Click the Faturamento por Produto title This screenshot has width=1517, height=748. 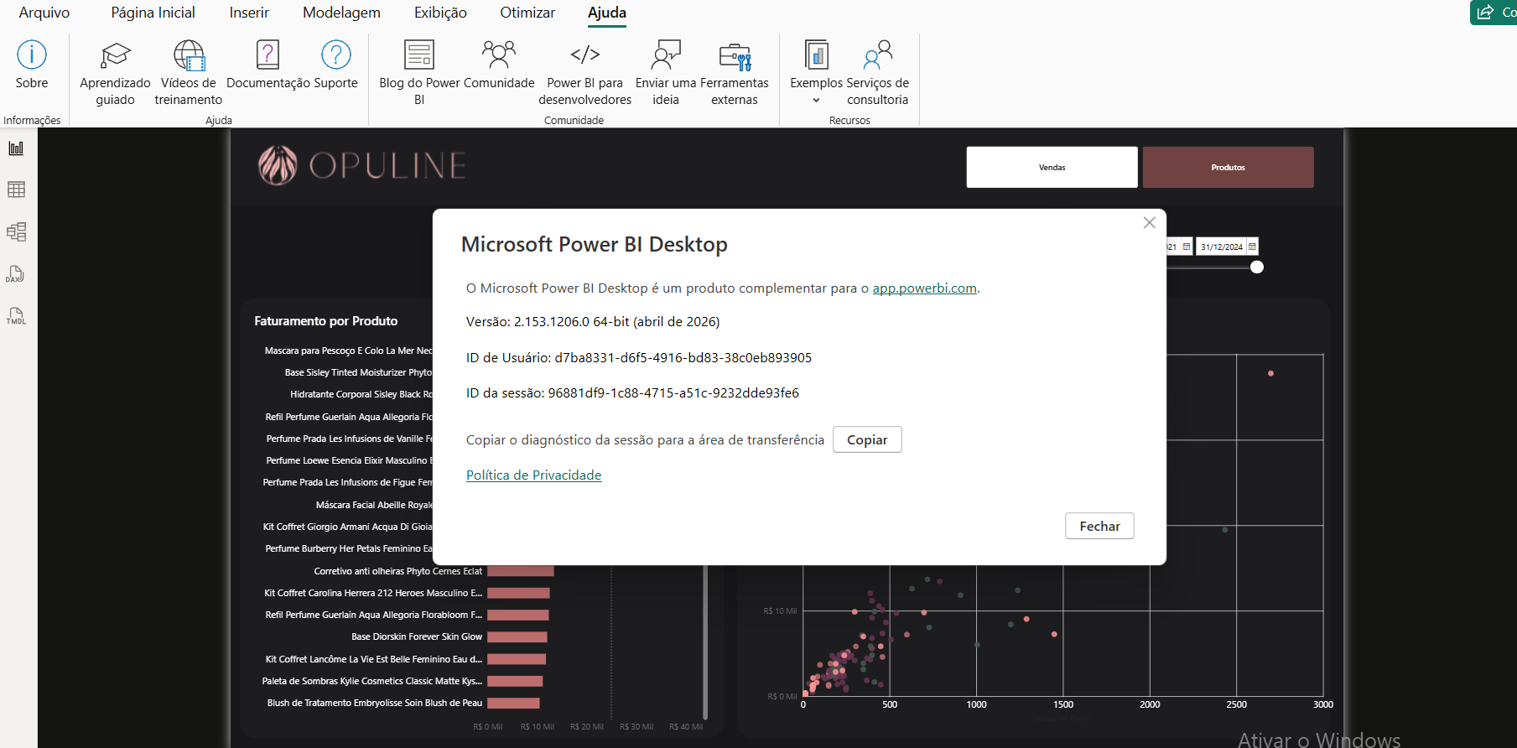pos(326,321)
